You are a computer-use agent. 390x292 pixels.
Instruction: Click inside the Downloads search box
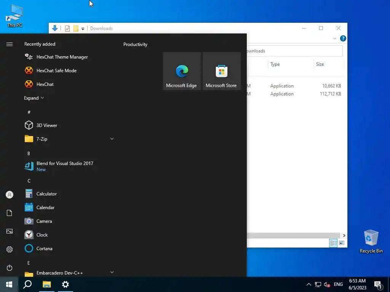[x=294, y=51]
